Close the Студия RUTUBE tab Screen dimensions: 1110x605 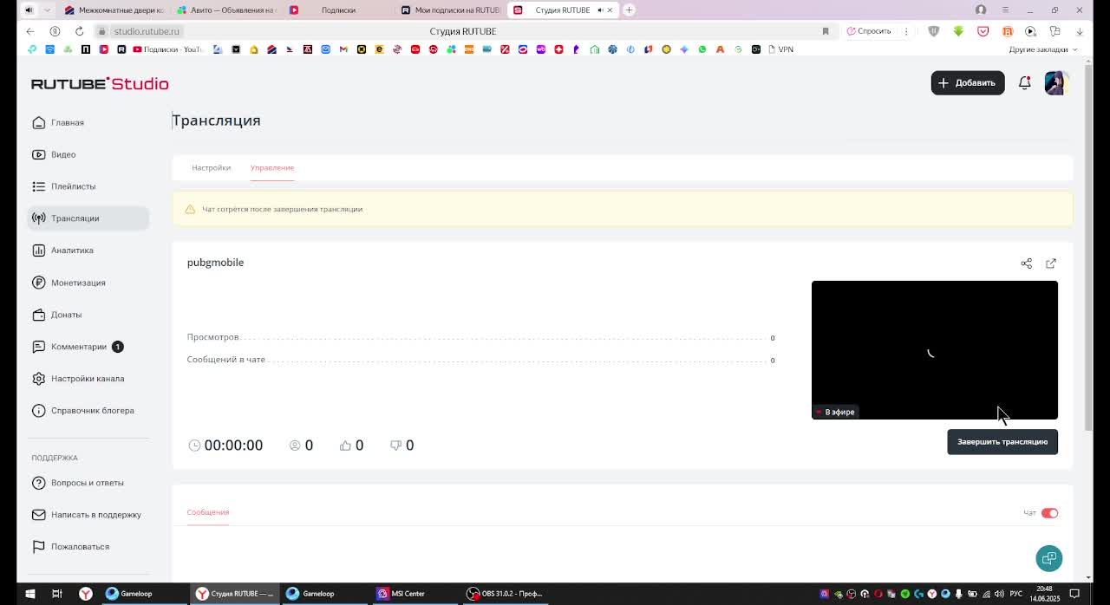point(610,10)
